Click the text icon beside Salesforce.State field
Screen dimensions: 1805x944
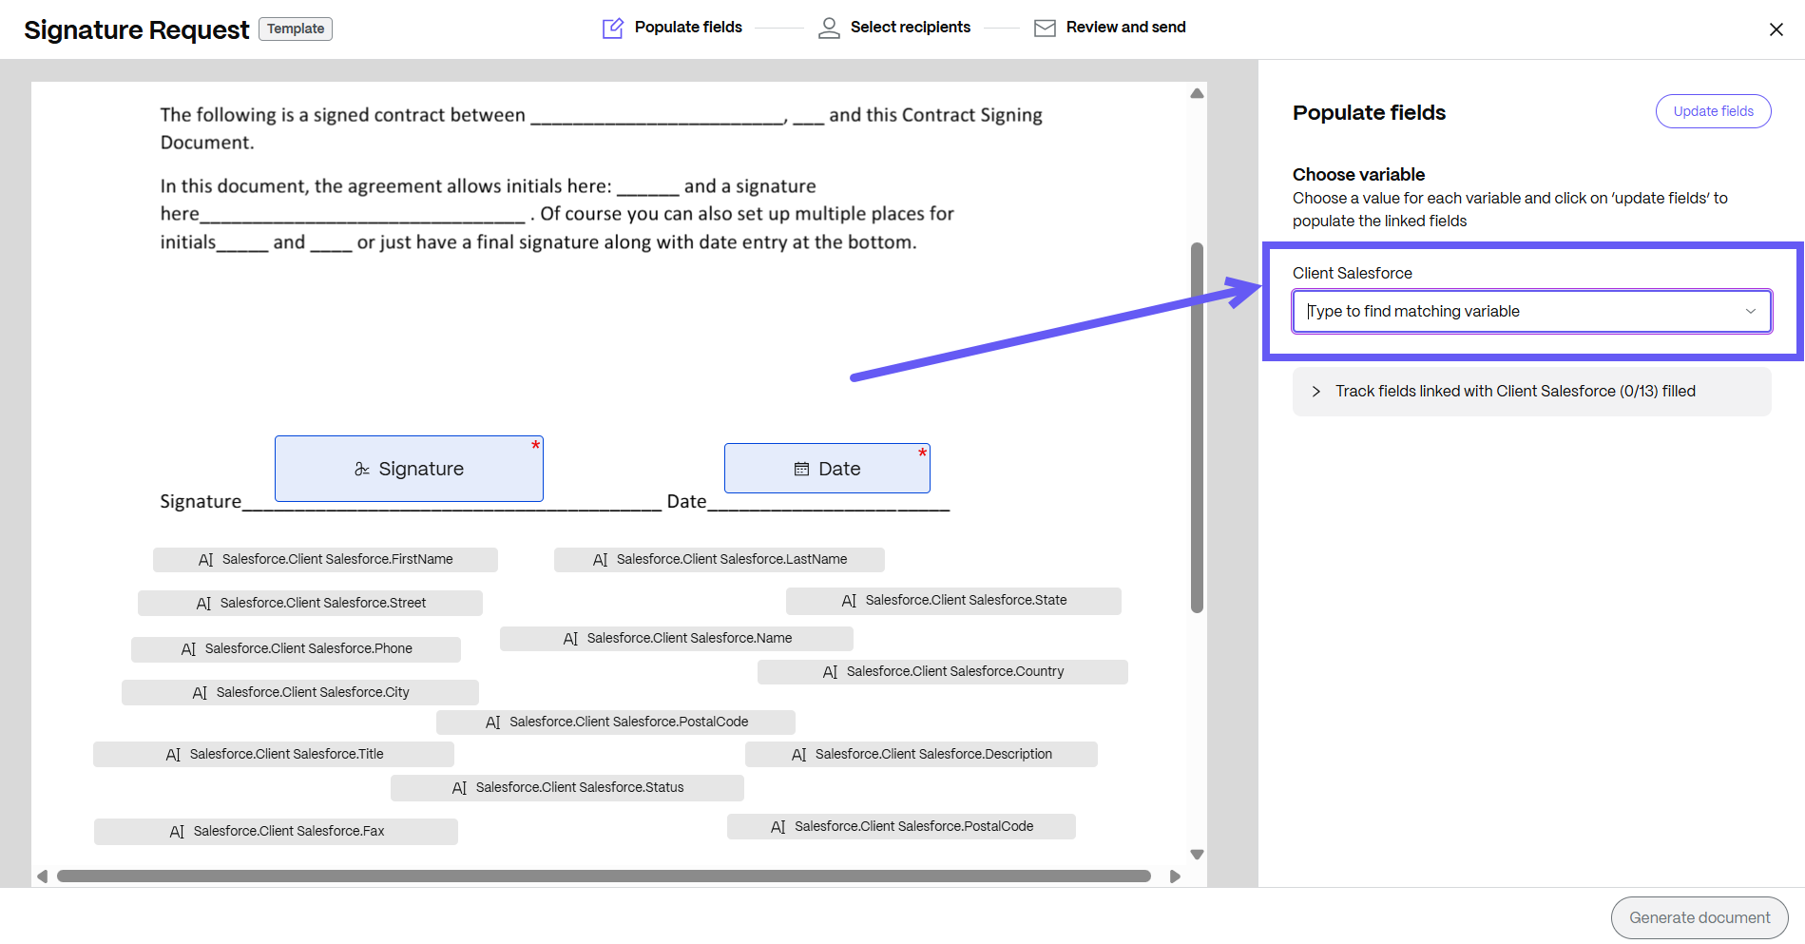(849, 601)
